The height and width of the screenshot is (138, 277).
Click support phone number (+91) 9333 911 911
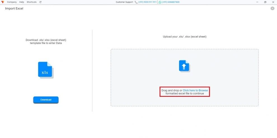click(x=147, y=2)
